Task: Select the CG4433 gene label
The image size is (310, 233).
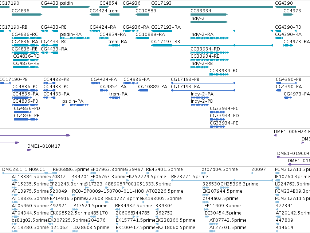Action: [x=50, y=3]
